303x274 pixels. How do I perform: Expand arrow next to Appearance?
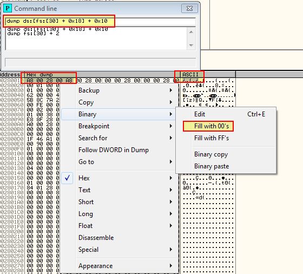(x=171, y=266)
